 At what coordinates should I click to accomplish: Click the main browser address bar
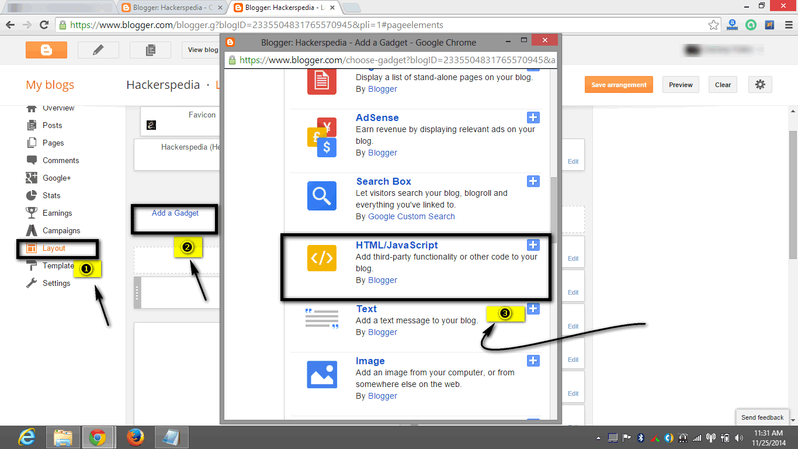388,25
